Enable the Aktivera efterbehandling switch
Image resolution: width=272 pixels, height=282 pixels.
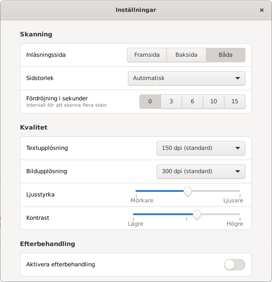[235, 265]
